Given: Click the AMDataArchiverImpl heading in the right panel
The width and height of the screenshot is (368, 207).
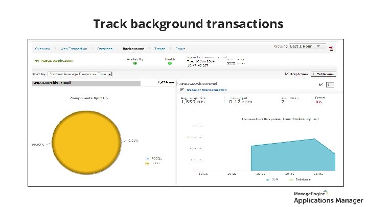Looking at the screenshot, I should 198,83.
